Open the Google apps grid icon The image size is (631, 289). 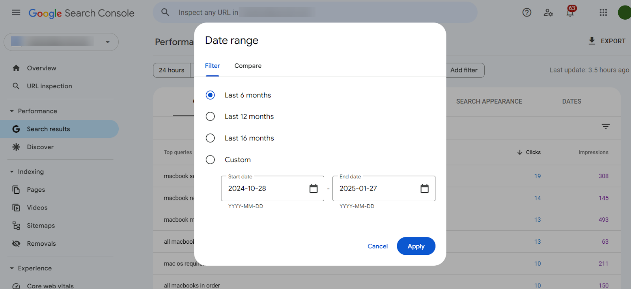coord(603,13)
